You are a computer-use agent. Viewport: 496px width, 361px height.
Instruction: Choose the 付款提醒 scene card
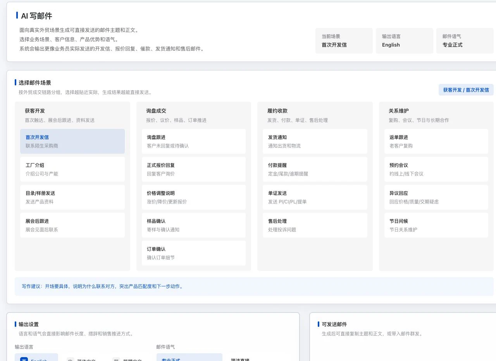[315, 169]
